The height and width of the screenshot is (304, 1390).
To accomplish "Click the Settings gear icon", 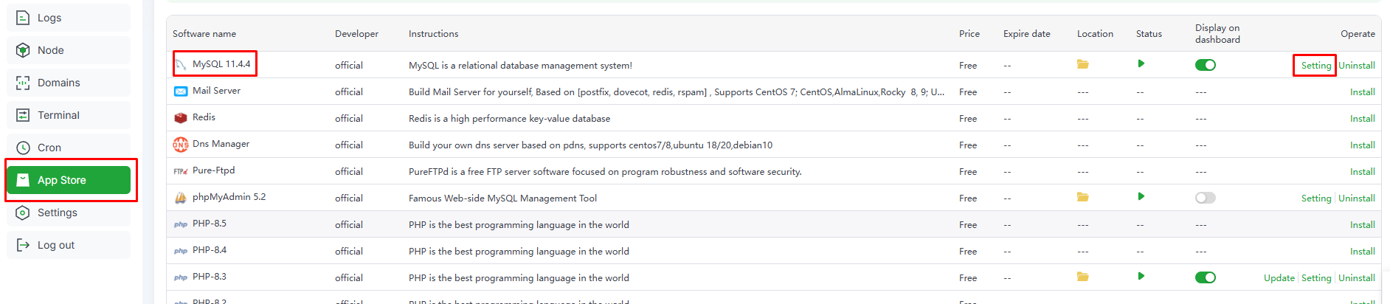I will click(x=23, y=213).
